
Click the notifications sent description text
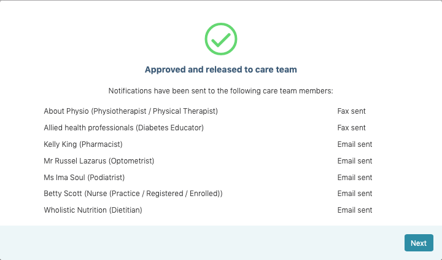[221, 91]
